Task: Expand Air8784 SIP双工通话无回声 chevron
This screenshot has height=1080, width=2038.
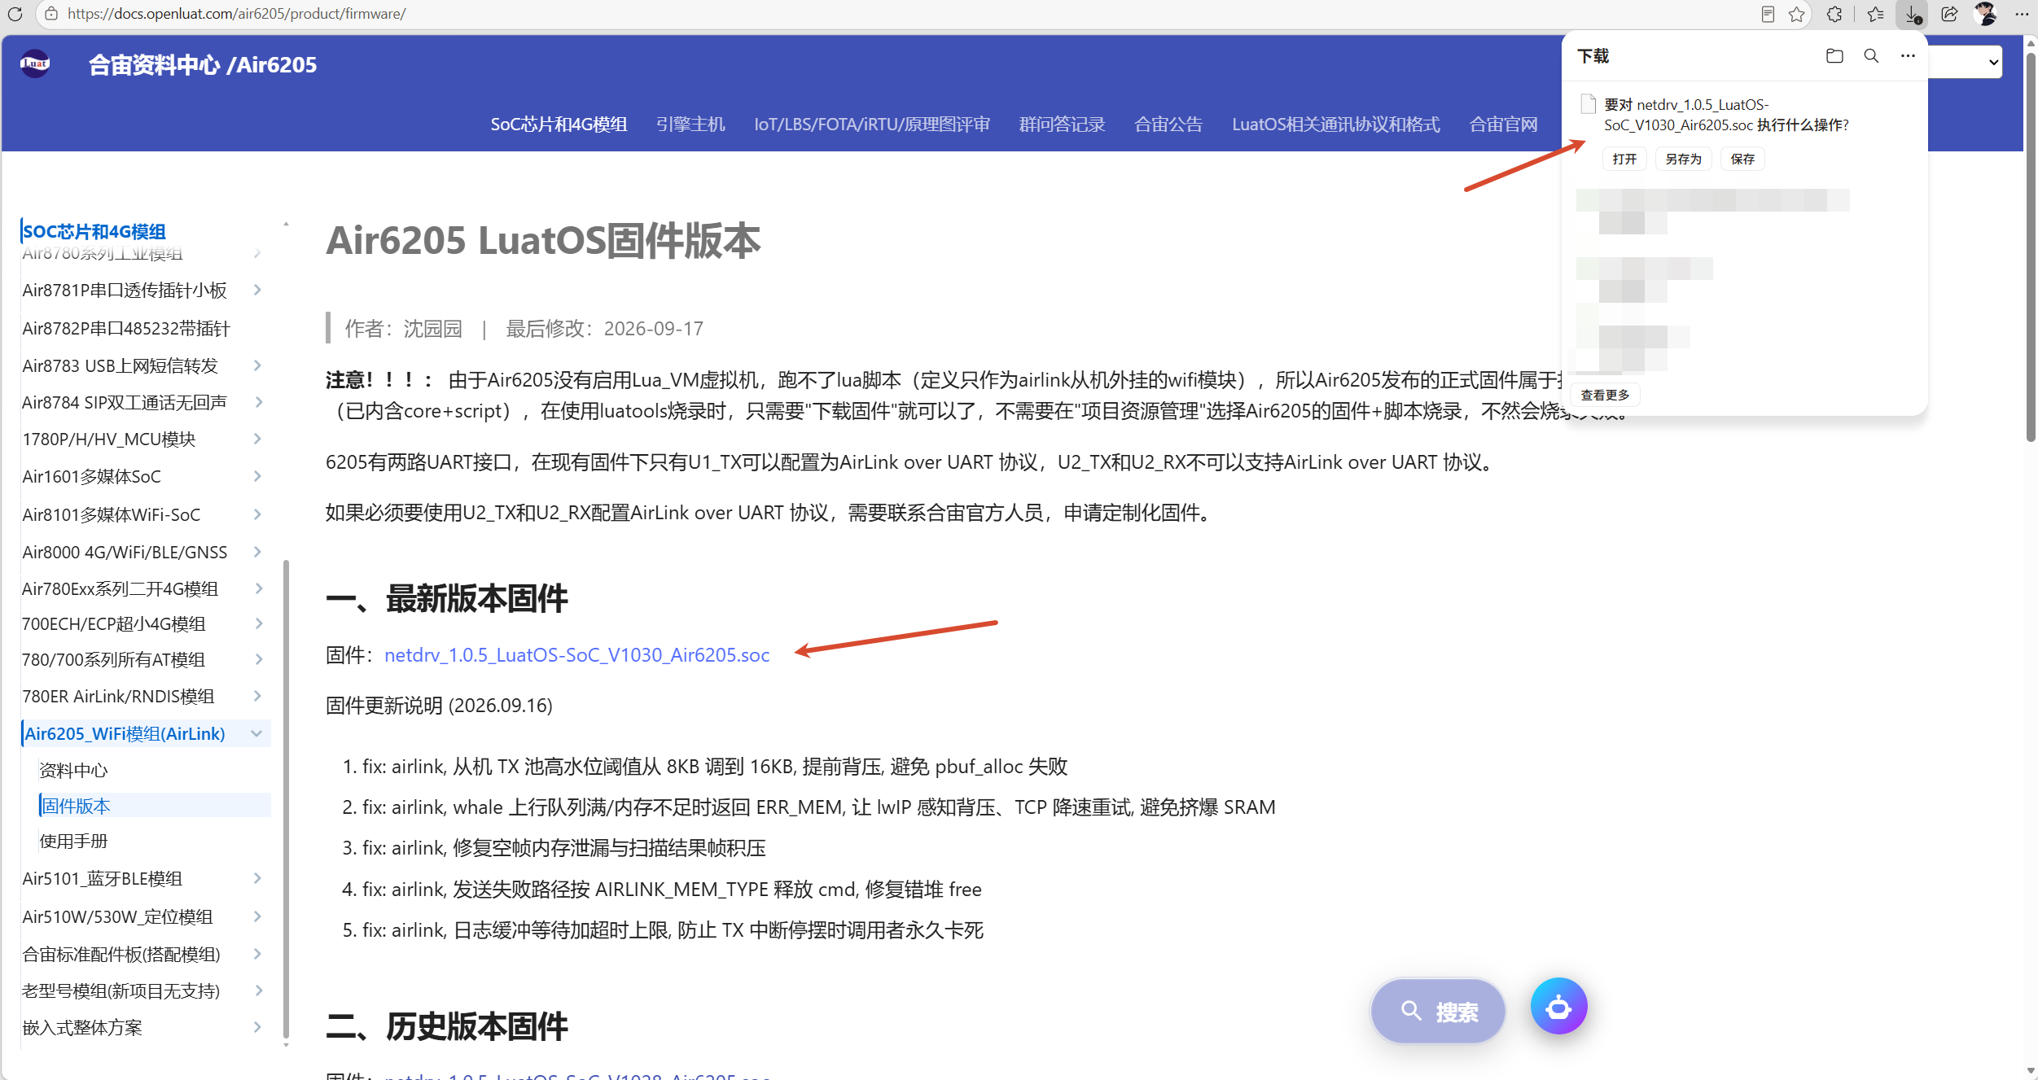Action: pos(257,402)
